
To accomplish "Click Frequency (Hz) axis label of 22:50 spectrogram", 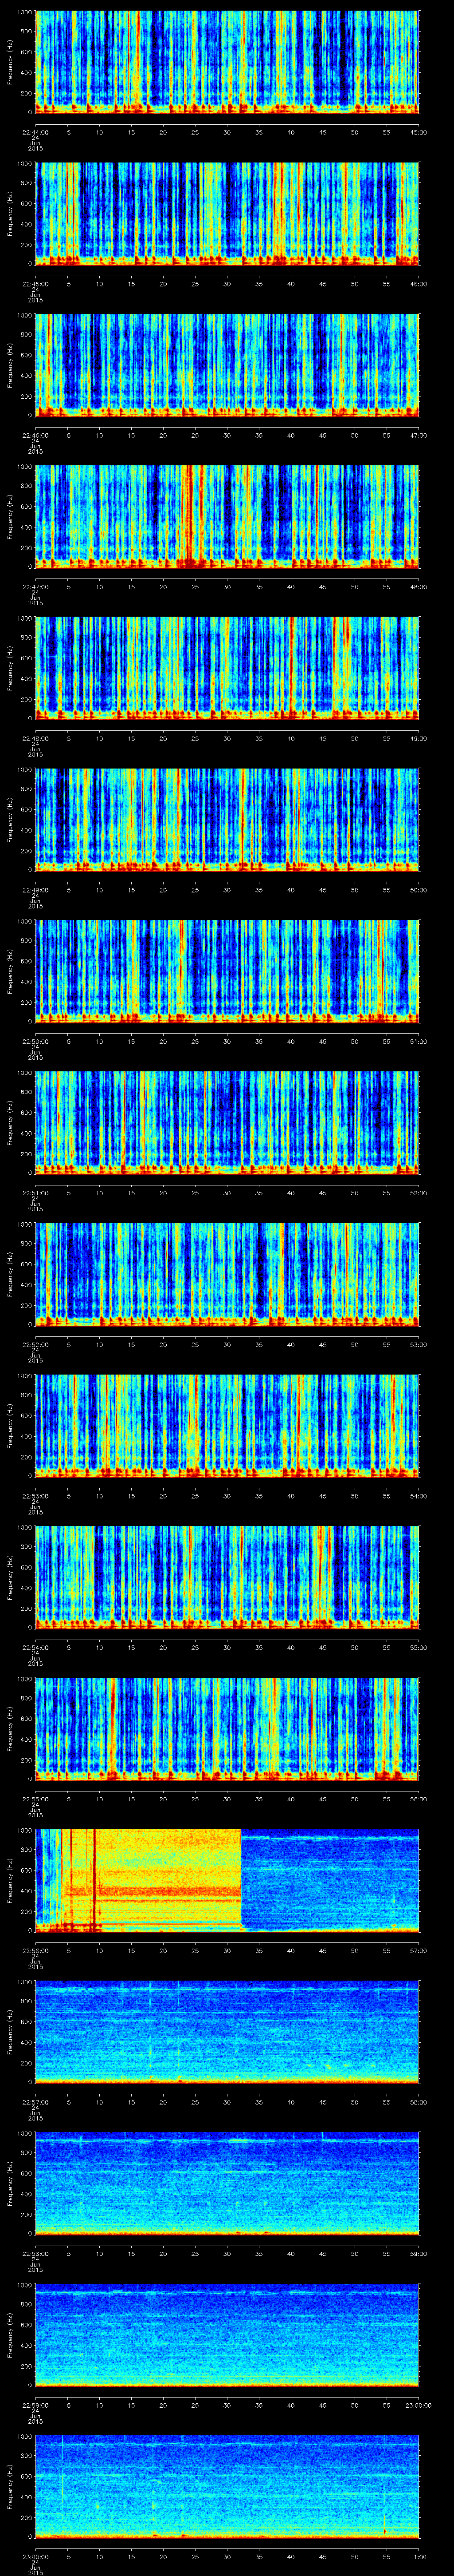I will click(10, 972).
